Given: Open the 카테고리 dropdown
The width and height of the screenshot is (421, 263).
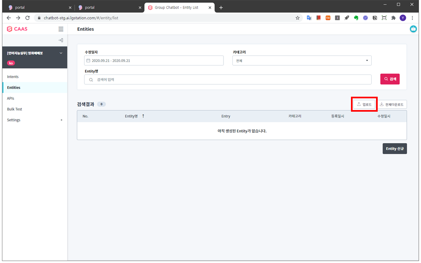Looking at the screenshot, I should click(x=302, y=61).
